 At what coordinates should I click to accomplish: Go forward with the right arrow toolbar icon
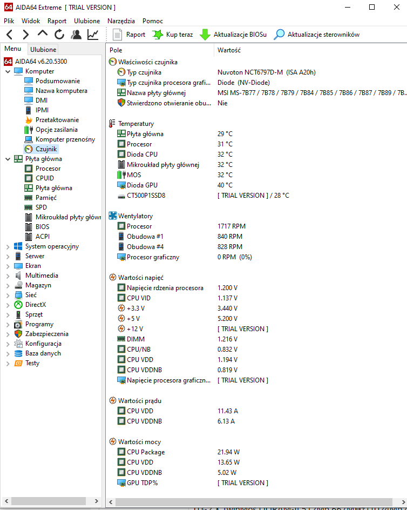click(26, 34)
